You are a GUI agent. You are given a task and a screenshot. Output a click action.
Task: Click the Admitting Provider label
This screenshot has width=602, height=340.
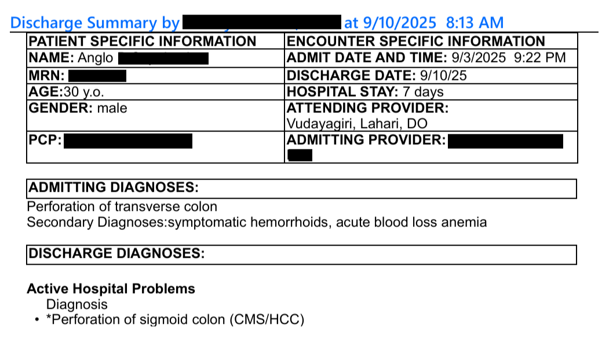[x=366, y=140]
